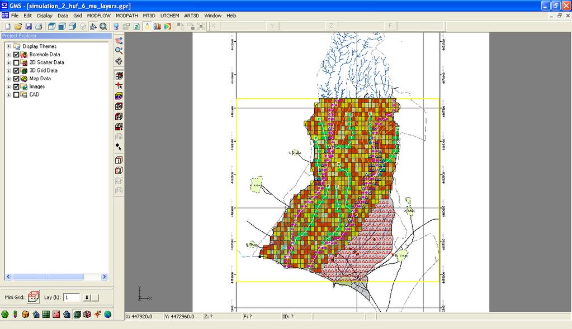Click the Mini Grid cube display
The image size is (572, 329).
[33, 297]
